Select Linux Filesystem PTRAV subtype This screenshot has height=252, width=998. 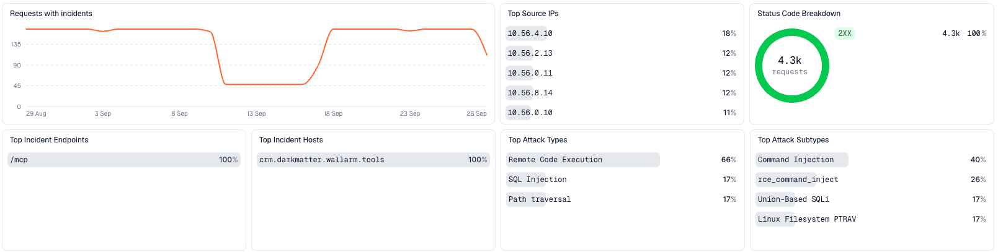871,219
